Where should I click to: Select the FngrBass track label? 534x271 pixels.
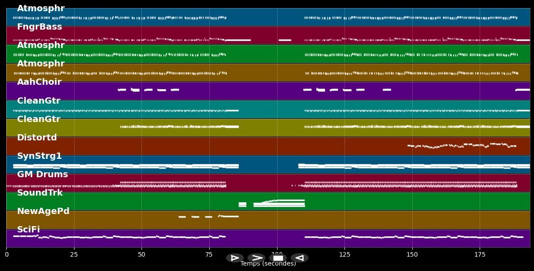point(40,27)
